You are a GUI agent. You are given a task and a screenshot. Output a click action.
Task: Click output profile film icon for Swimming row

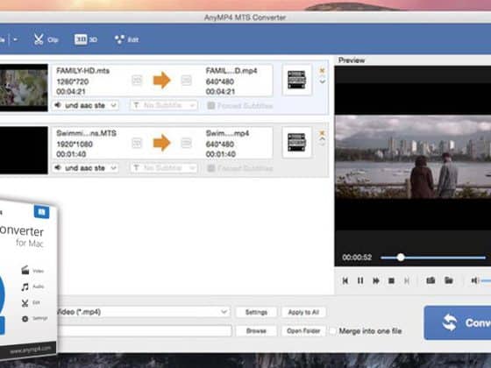(296, 142)
